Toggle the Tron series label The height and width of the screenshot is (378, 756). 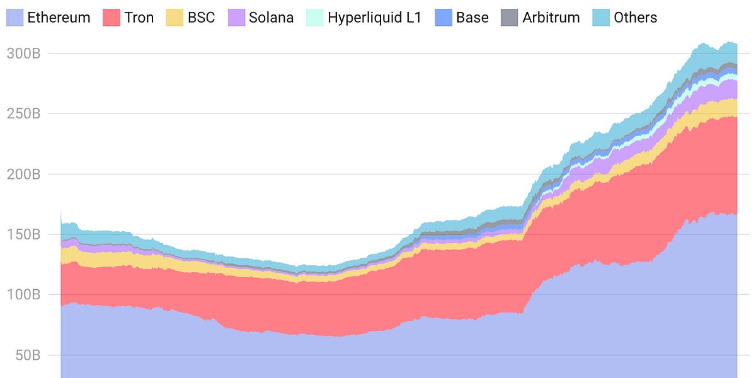139,17
